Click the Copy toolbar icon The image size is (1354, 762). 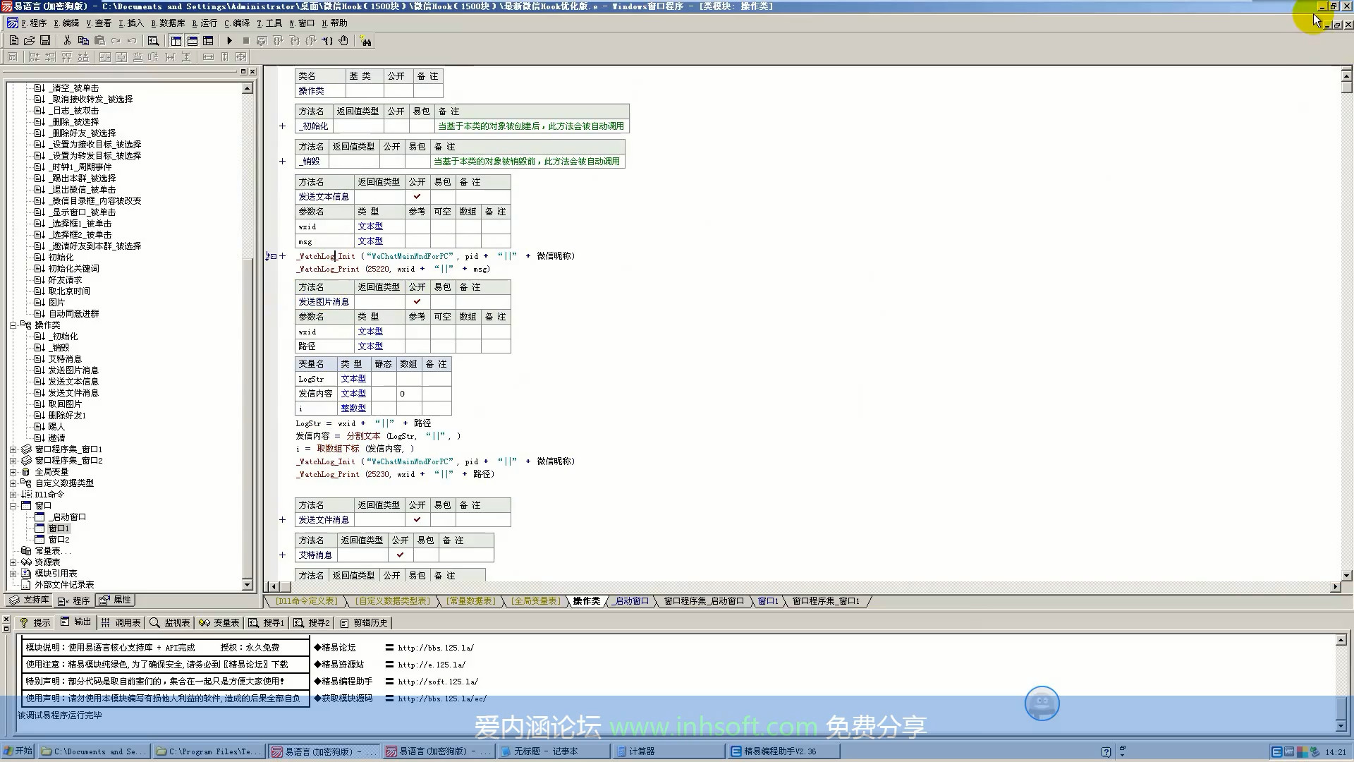pos(83,41)
